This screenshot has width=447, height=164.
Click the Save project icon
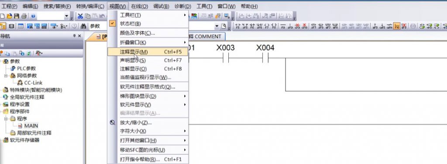[17, 16]
